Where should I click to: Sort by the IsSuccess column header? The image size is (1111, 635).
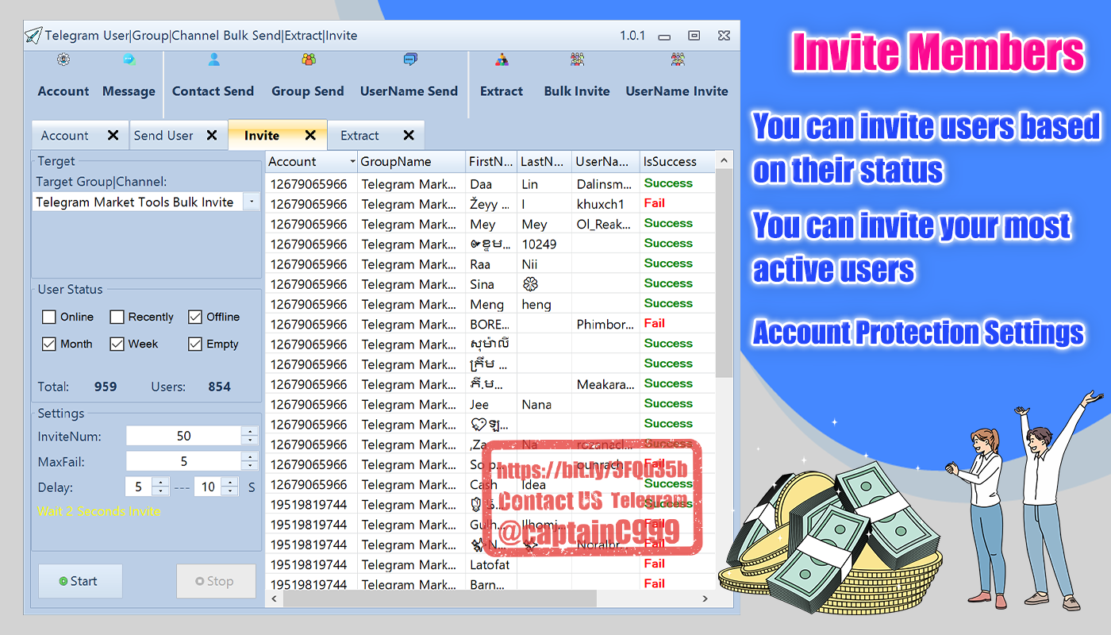click(x=670, y=162)
